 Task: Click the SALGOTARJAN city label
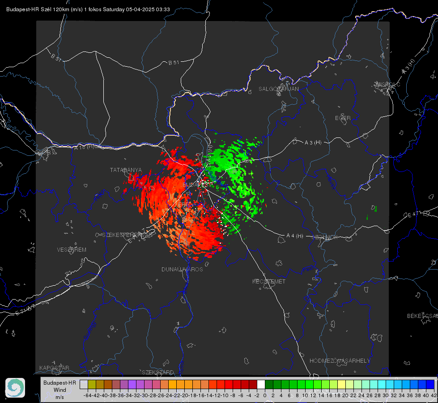(x=278, y=89)
